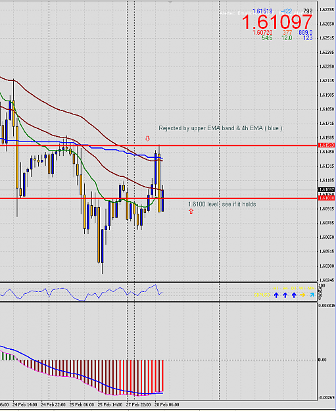This screenshot has width=336, height=411.
Task: Click the blue up arrow under D1
Action: click(x=294, y=295)
